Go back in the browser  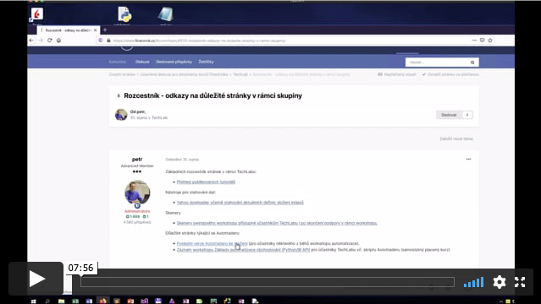pos(31,41)
